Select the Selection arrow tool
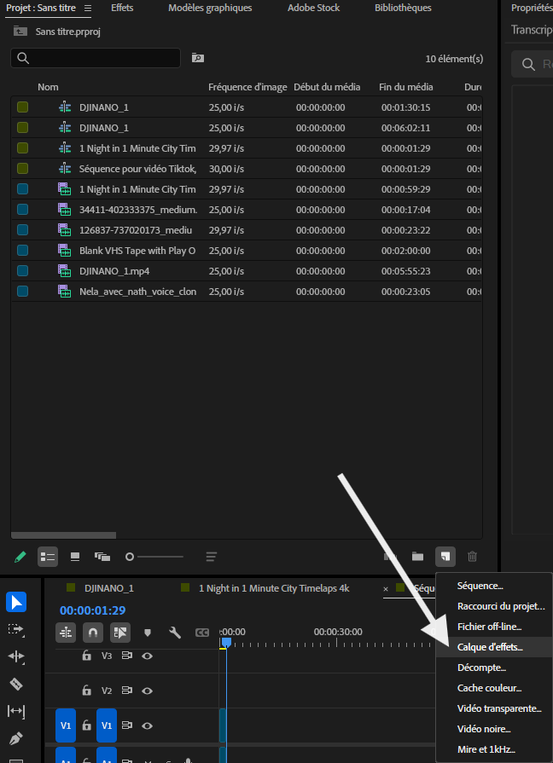 [16, 603]
